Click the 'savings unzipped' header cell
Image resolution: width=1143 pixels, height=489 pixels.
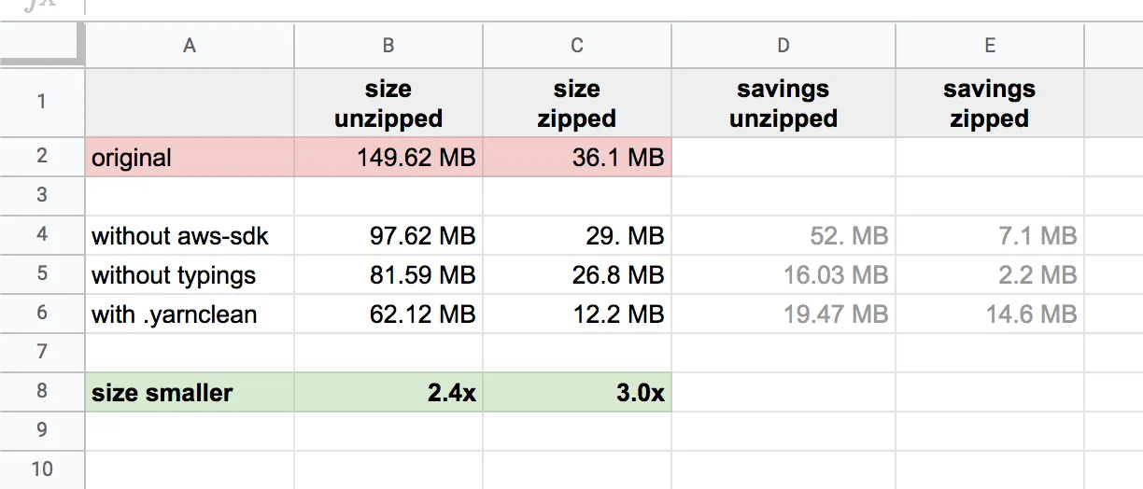[783, 104]
